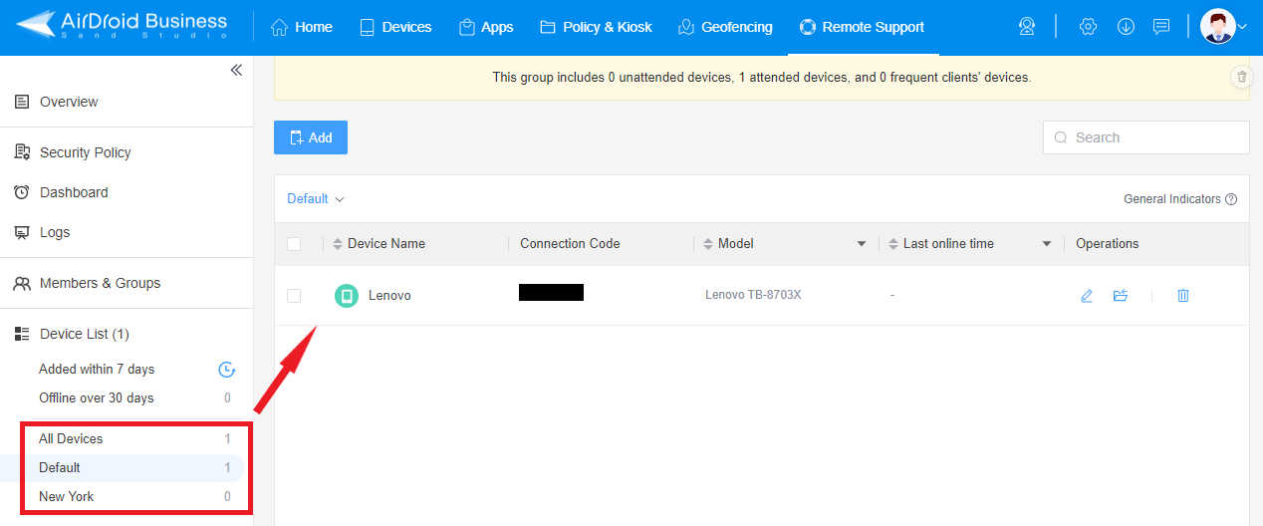The image size is (1263, 526).
Task: Switch to Policy & Kiosk tab
Action: 596,27
